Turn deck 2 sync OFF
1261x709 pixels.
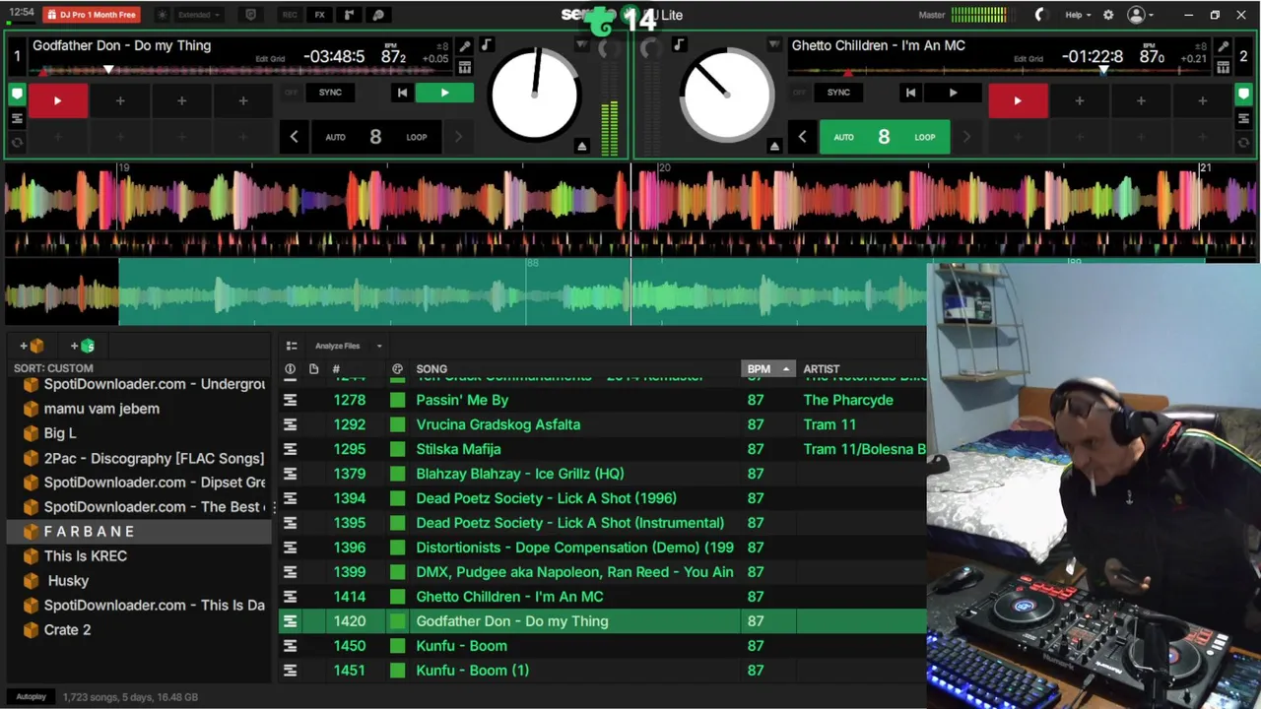point(799,93)
